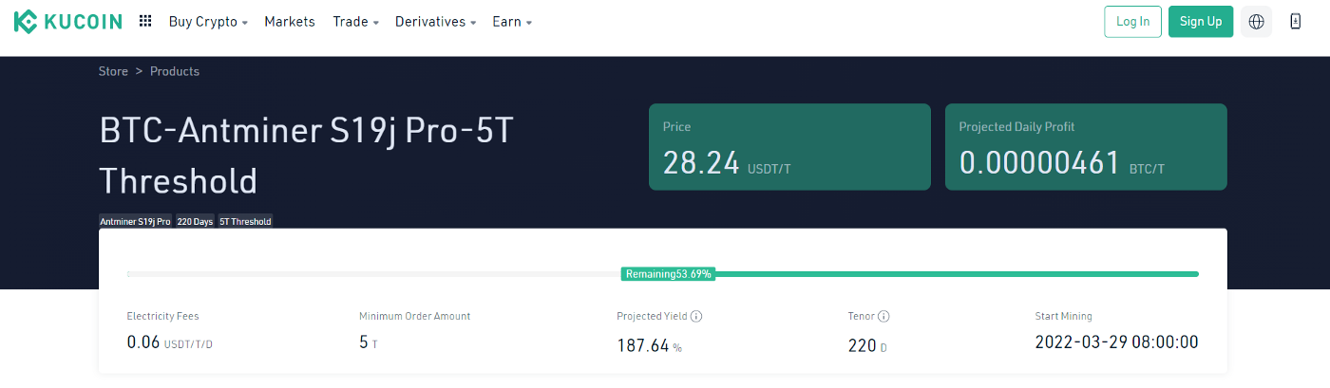Click the 2022-03-29 08:00:00 start time
1330x388 pixels.
point(1117,342)
